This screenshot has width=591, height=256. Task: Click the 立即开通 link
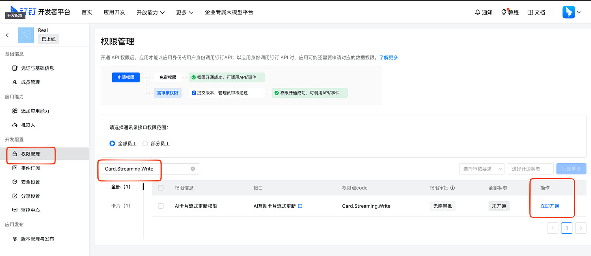[x=550, y=206]
